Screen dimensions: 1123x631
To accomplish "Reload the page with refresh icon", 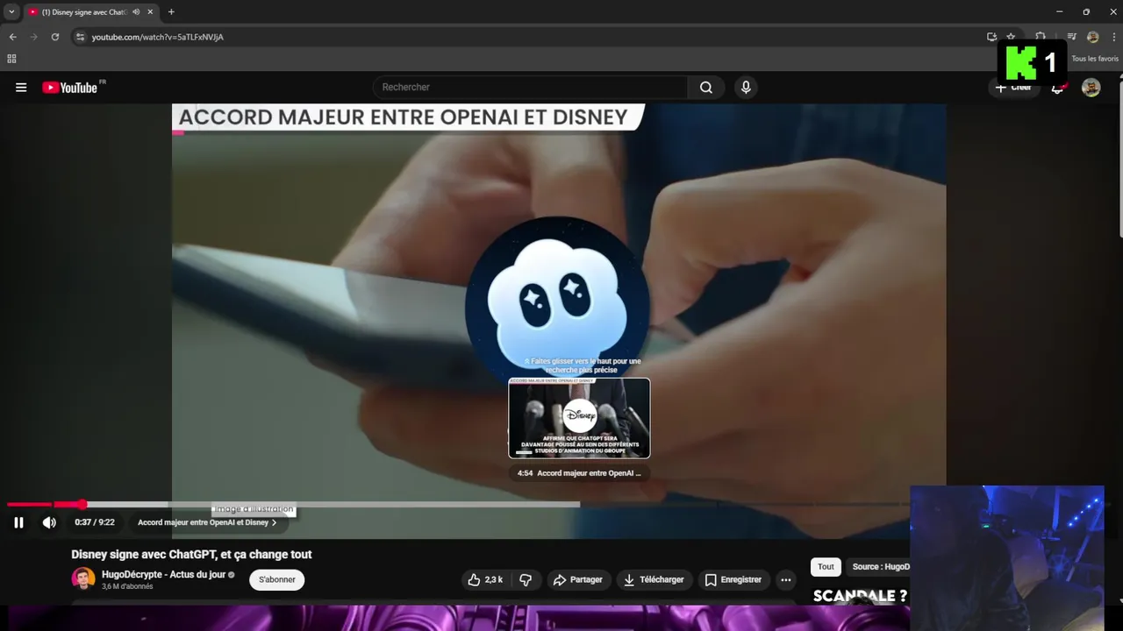I will pyautogui.click(x=54, y=37).
